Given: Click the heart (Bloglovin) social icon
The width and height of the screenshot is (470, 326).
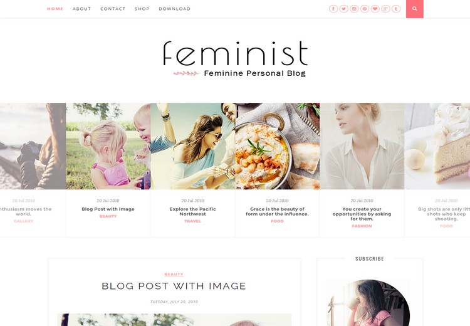Looking at the screenshot, I should coord(375,9).
